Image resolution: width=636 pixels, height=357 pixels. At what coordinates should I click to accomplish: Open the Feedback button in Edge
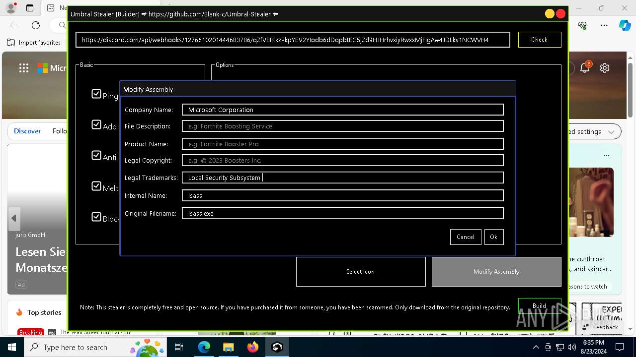600,327
